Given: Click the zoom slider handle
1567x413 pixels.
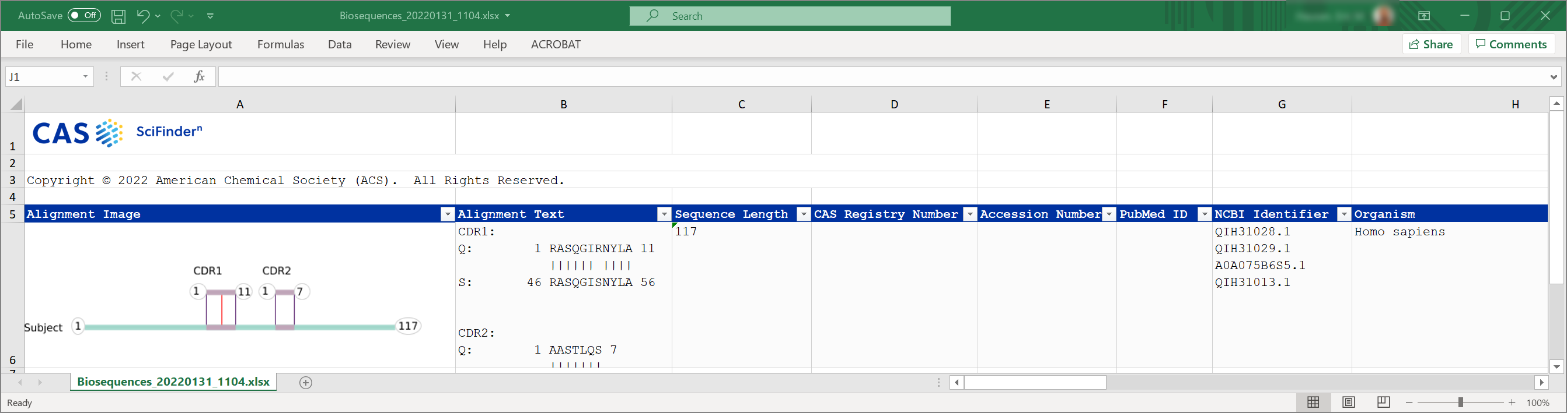Looking at the screenshot, I should [x=1460, y=403].
